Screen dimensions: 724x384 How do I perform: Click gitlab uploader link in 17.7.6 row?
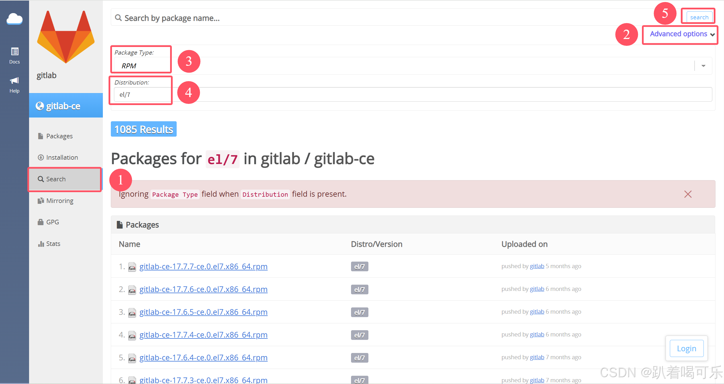pos(537,289)
